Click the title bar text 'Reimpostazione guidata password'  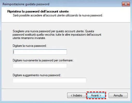pos(26,4)
